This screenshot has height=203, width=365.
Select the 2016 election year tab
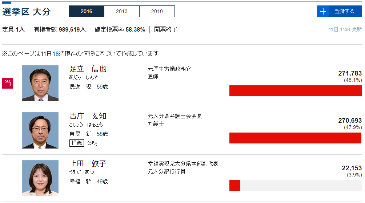(x=87, y=11)
